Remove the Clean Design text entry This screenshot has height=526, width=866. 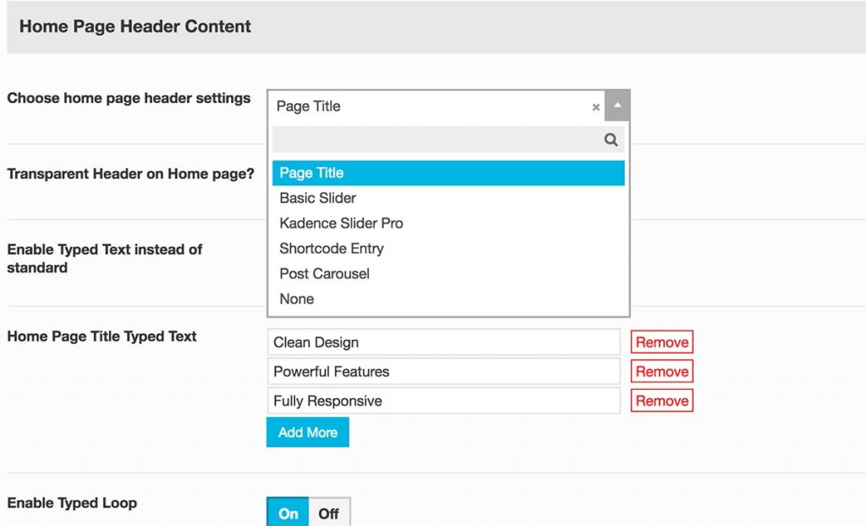pyautogui.click(x=662, y=342)
